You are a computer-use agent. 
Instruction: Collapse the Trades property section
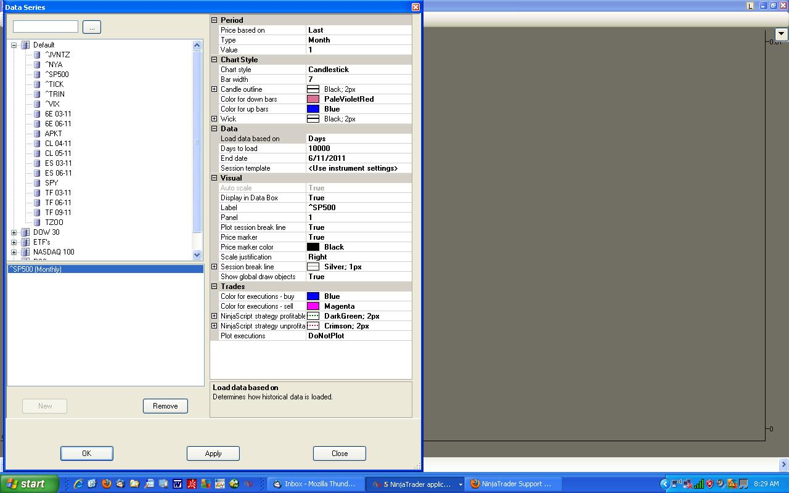click(x=215, y=287)
